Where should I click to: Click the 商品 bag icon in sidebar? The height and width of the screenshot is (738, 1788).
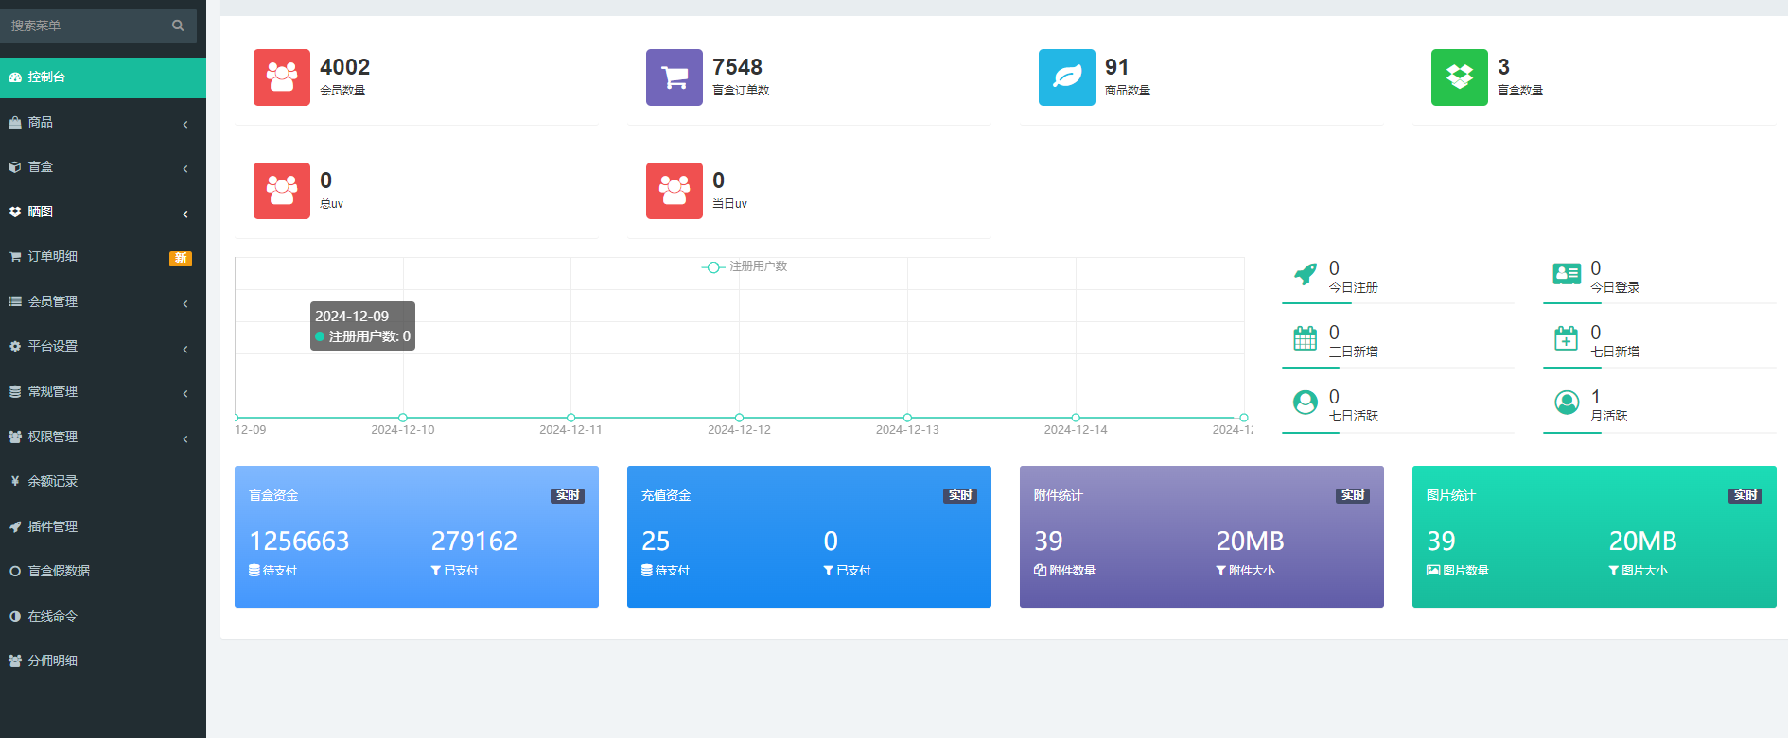tap(15, 122)
